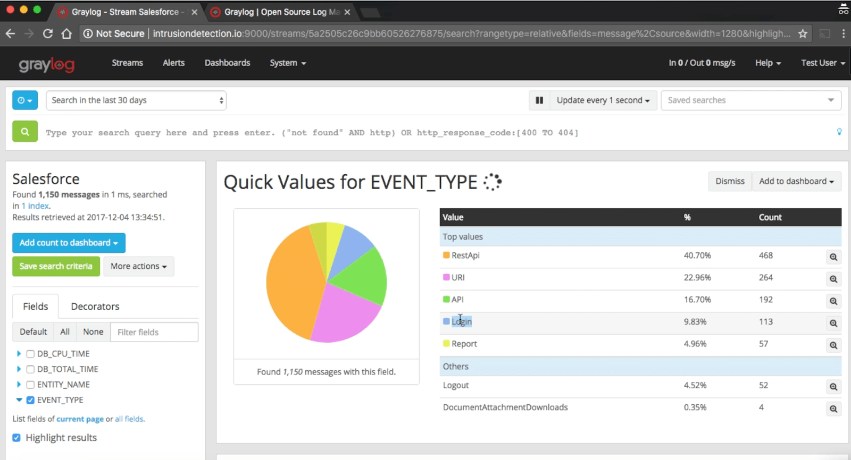
Task: Click the magnifier icon in Report row
Action: tap(833, 345)
